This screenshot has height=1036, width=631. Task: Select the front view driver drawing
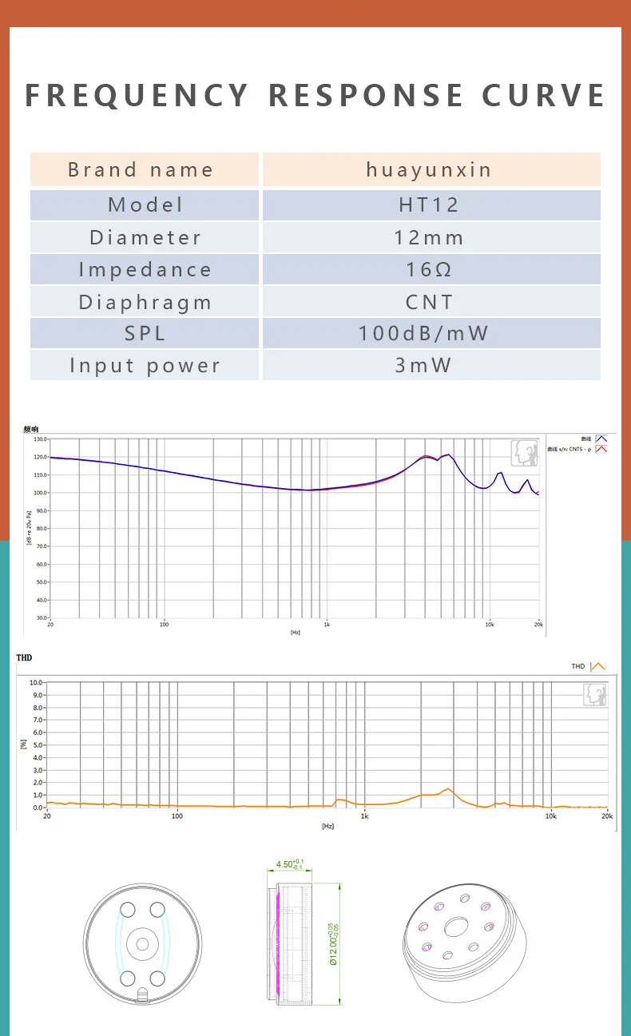[x=141, y=944]
